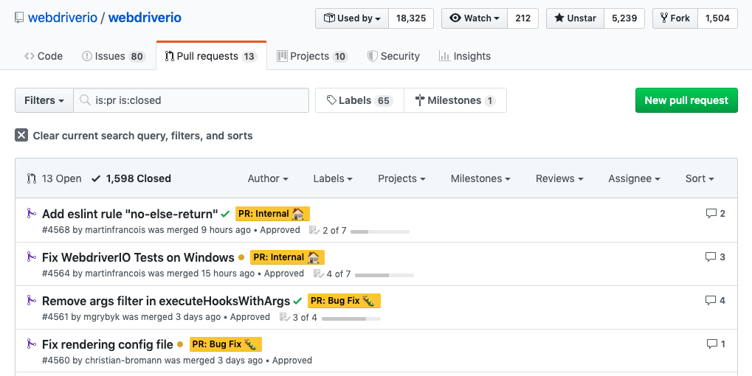Click the pending status dot on Windows tests PR

point(242,258)
